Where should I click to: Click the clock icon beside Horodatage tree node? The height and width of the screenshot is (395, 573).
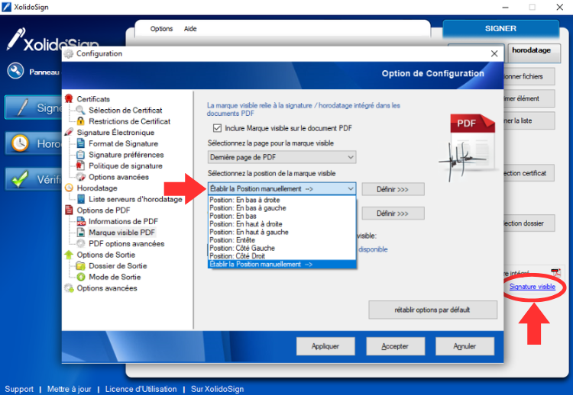69,188
